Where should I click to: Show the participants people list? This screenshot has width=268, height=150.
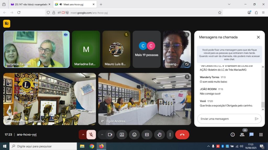click(242, 135)
